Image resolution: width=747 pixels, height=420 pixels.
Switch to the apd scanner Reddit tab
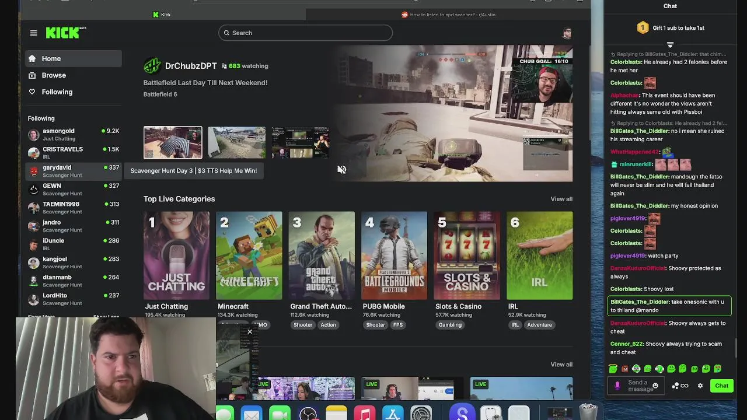pyautogui.click(x=448, y=15)
